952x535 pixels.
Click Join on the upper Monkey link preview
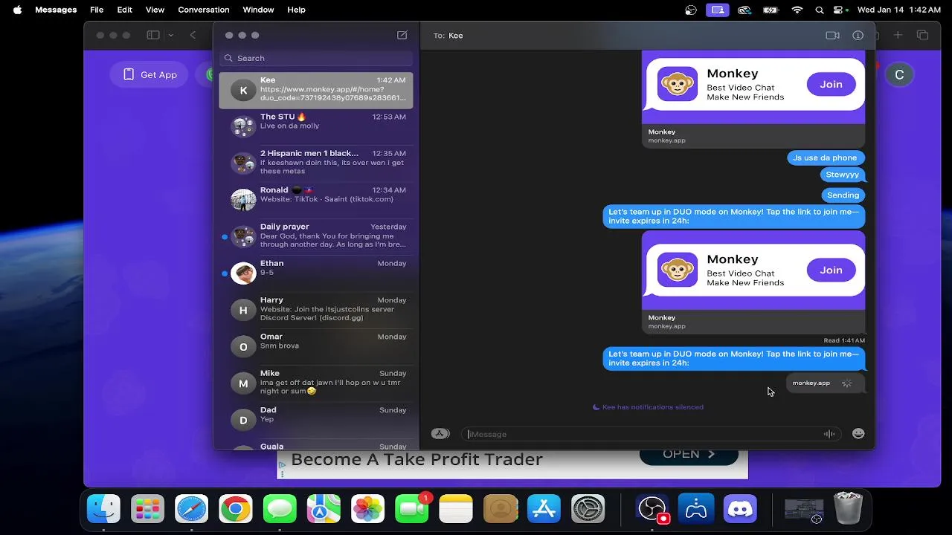[831, 85]
